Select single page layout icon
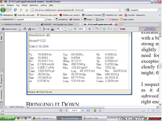Screen dimensions: 162x121 tap(143, 110)
